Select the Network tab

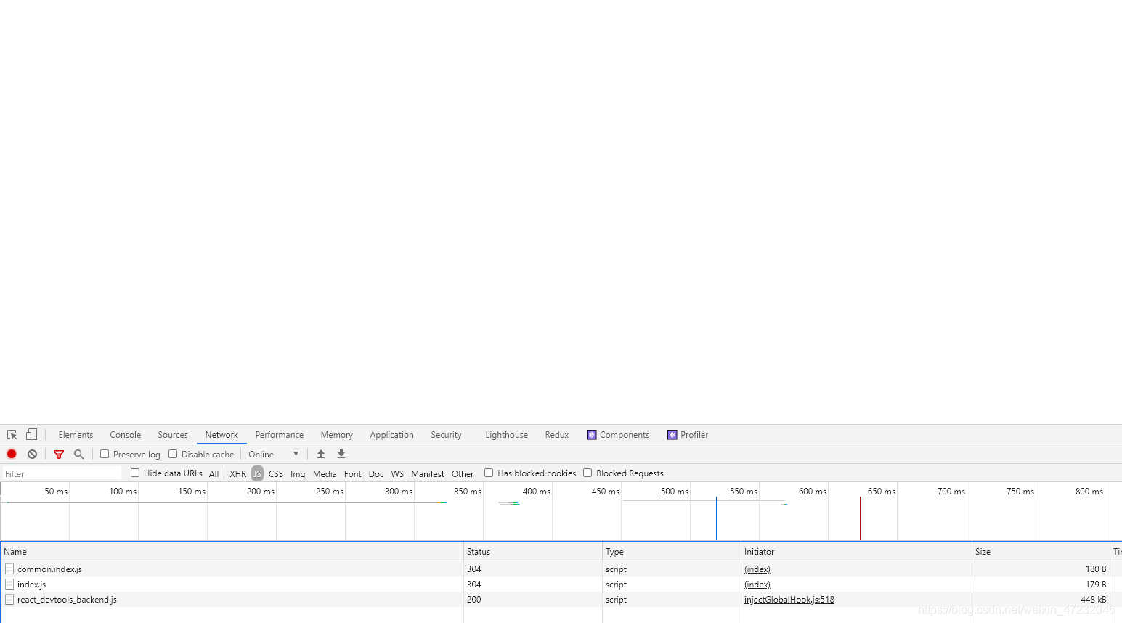221,435
